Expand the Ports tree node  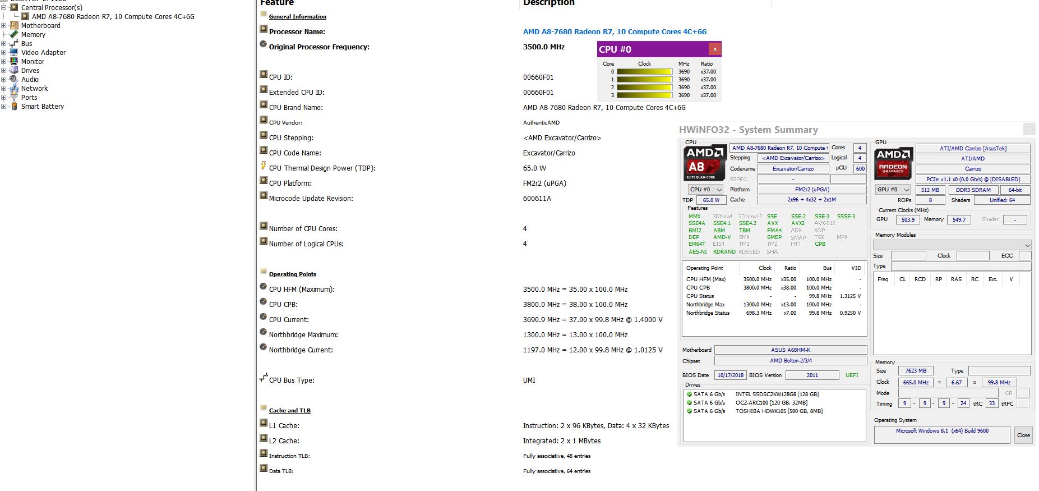pos(4,97)
